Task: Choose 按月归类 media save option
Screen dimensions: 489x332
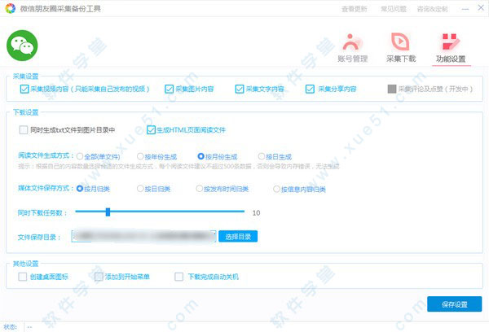Action: (80, 189)
